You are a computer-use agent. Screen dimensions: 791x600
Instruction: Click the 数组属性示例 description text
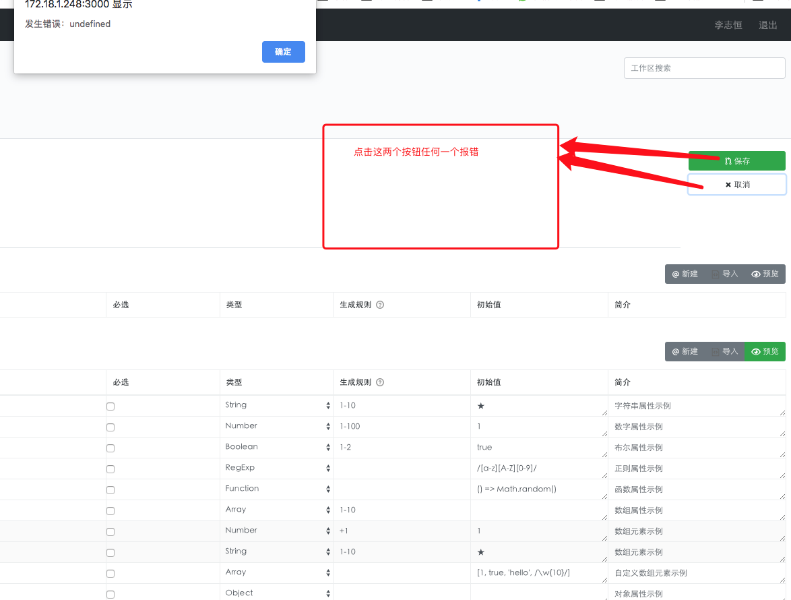pos(639,511)
